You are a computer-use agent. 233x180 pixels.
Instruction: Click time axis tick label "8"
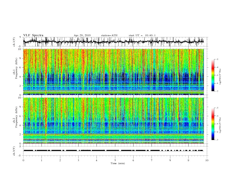[170, 160]
